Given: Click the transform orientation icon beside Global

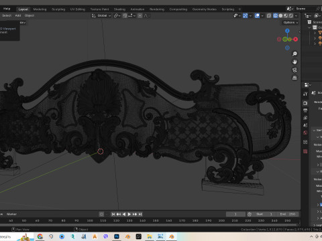Looking at the screenshot, I should [94, 15].
